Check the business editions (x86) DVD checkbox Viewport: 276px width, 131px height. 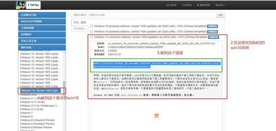click(92, 32)
